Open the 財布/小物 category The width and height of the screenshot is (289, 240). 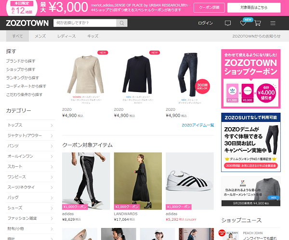(31, 229)
